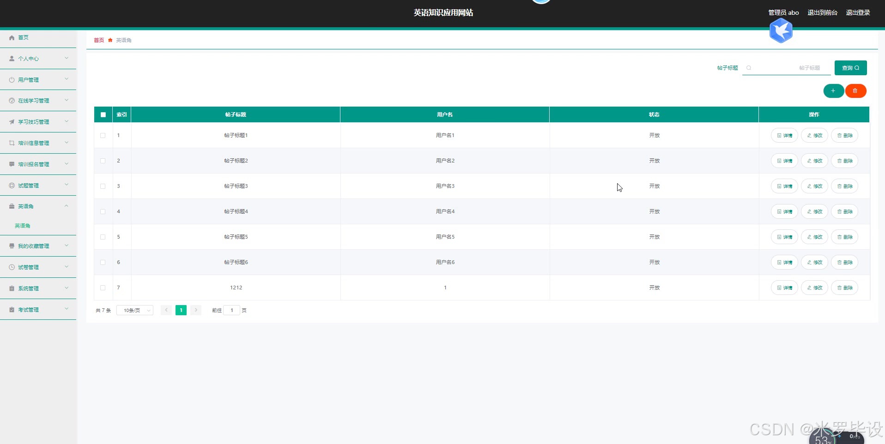Click the chat icon of 培训报名管理
The height and width of the screenshot is (444, 885).
[x=12, y=164]
